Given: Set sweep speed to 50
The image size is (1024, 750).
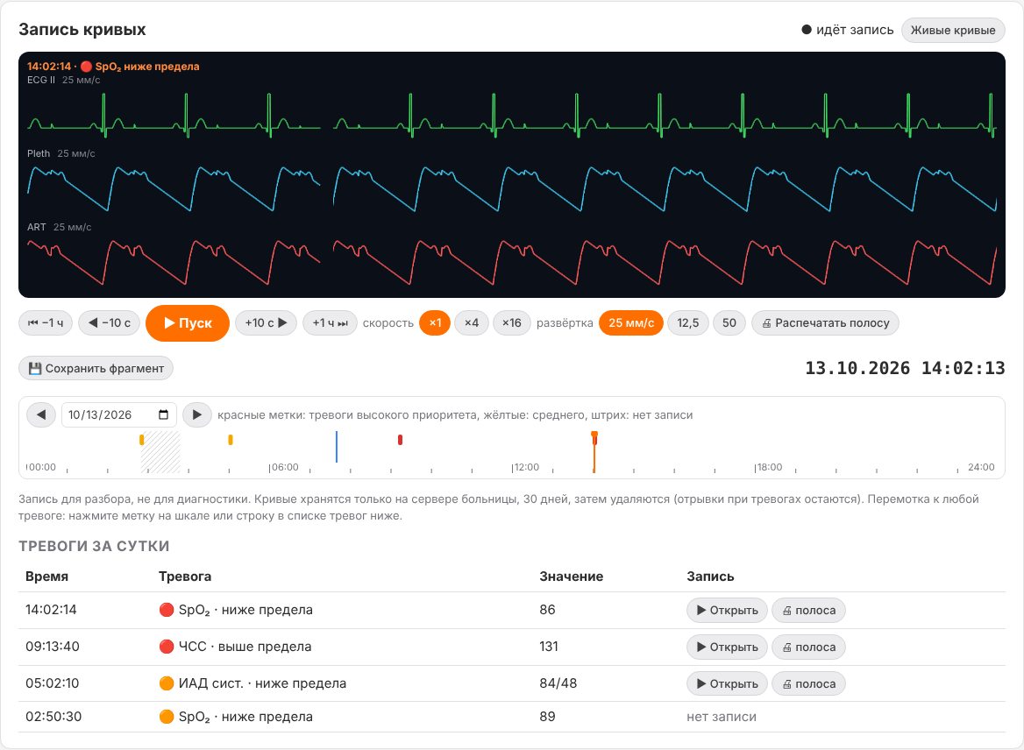Looking at the screenshot, I should [x=729, y=323].
